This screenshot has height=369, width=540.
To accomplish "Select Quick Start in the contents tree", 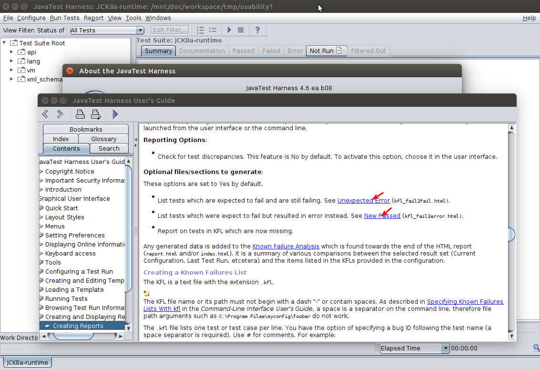I will pos(61,208).
